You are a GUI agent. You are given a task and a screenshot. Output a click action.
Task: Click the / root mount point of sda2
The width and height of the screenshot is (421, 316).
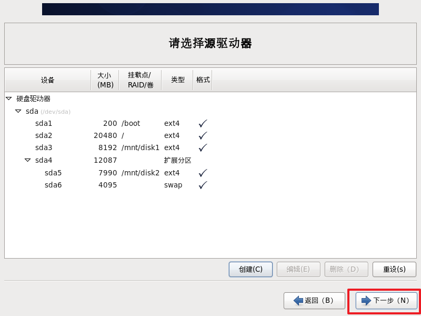[x=123, y=135]
